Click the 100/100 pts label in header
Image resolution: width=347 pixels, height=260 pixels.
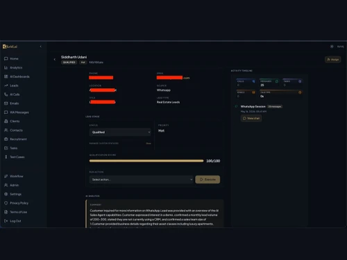(96, 62)
